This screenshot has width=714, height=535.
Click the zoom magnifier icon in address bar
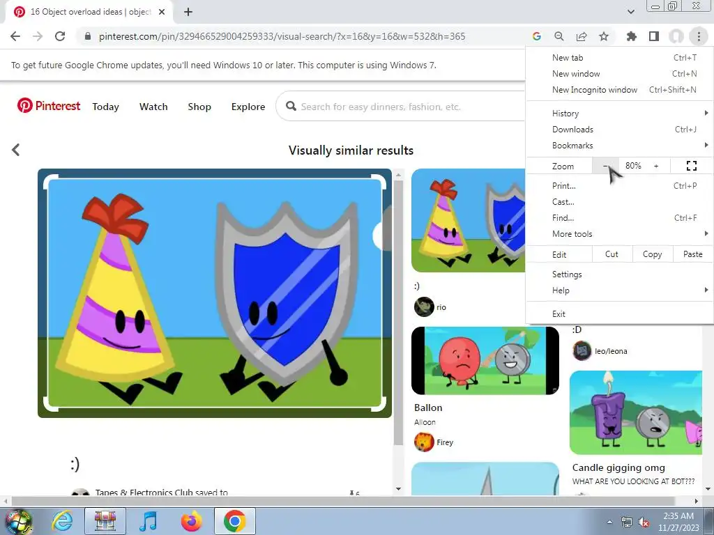[559, 36]
